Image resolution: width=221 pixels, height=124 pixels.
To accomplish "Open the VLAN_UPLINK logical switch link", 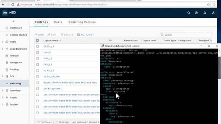I will tap(51, 76).
